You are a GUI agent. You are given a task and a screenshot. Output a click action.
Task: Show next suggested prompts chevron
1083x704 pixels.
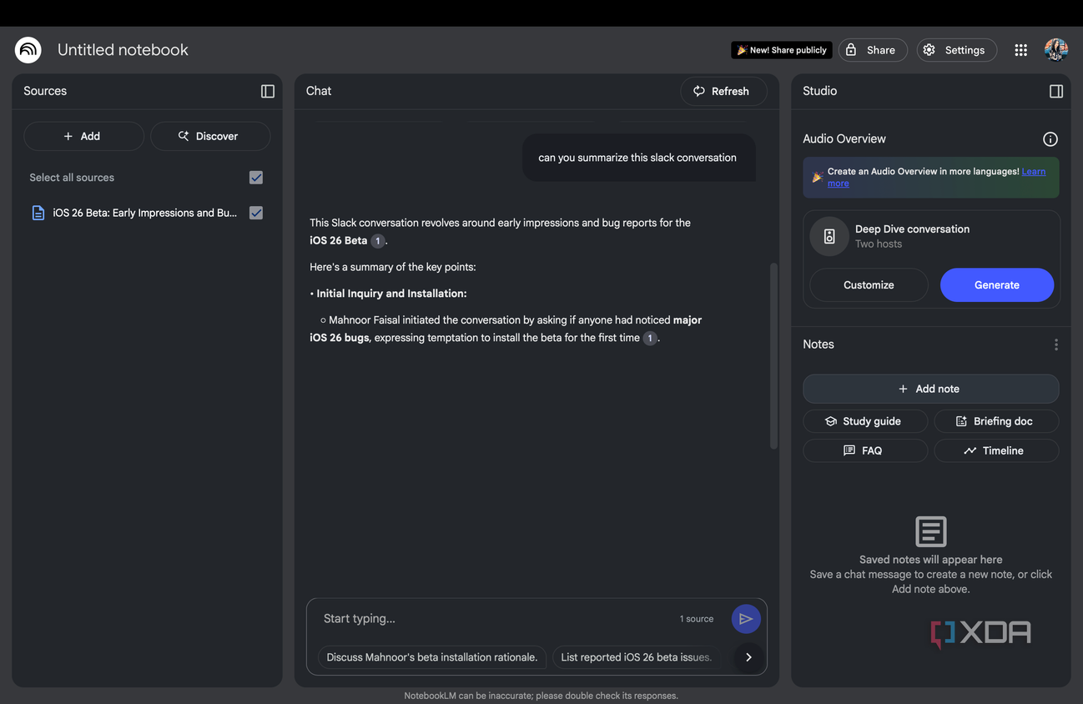[748, 657]
